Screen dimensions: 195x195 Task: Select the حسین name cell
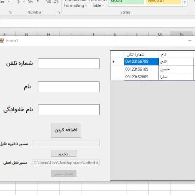(176, 69)
